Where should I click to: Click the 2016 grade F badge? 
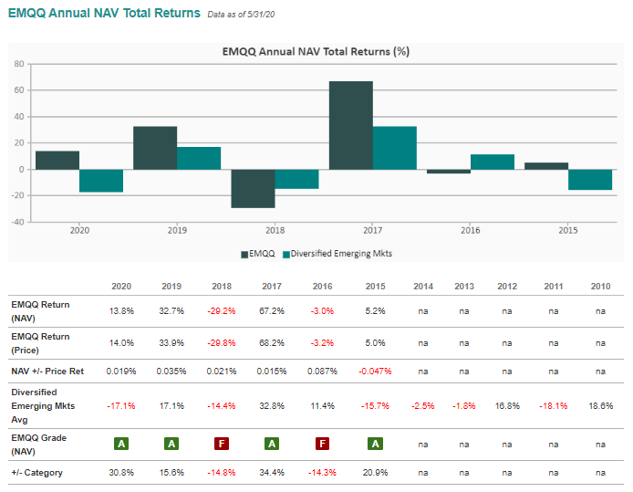(x=322, y=444)
